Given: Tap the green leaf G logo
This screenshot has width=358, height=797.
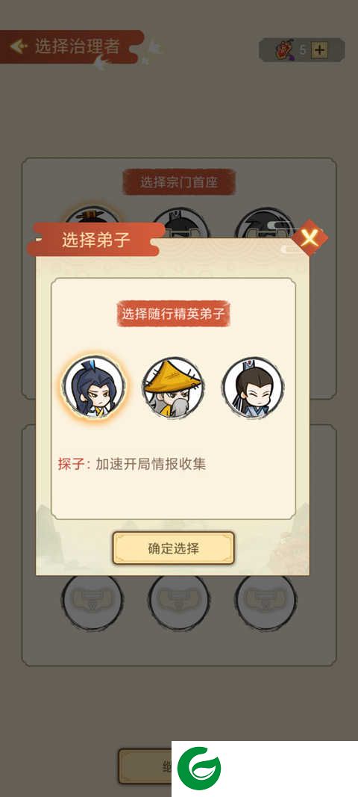Looking at the screenshot, I should [199, 768].
